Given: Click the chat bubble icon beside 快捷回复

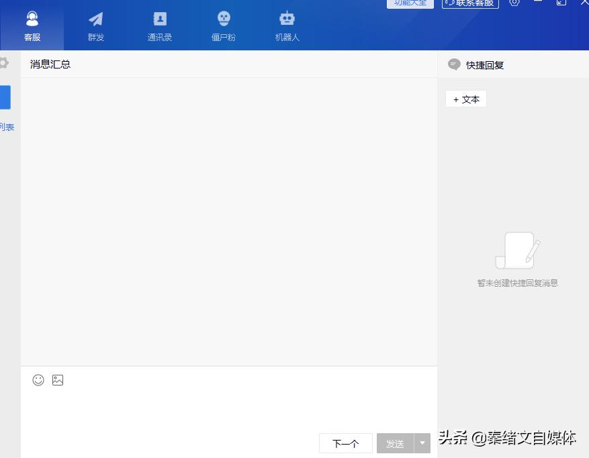Looking at the screenshot, I should pos(455,64).
